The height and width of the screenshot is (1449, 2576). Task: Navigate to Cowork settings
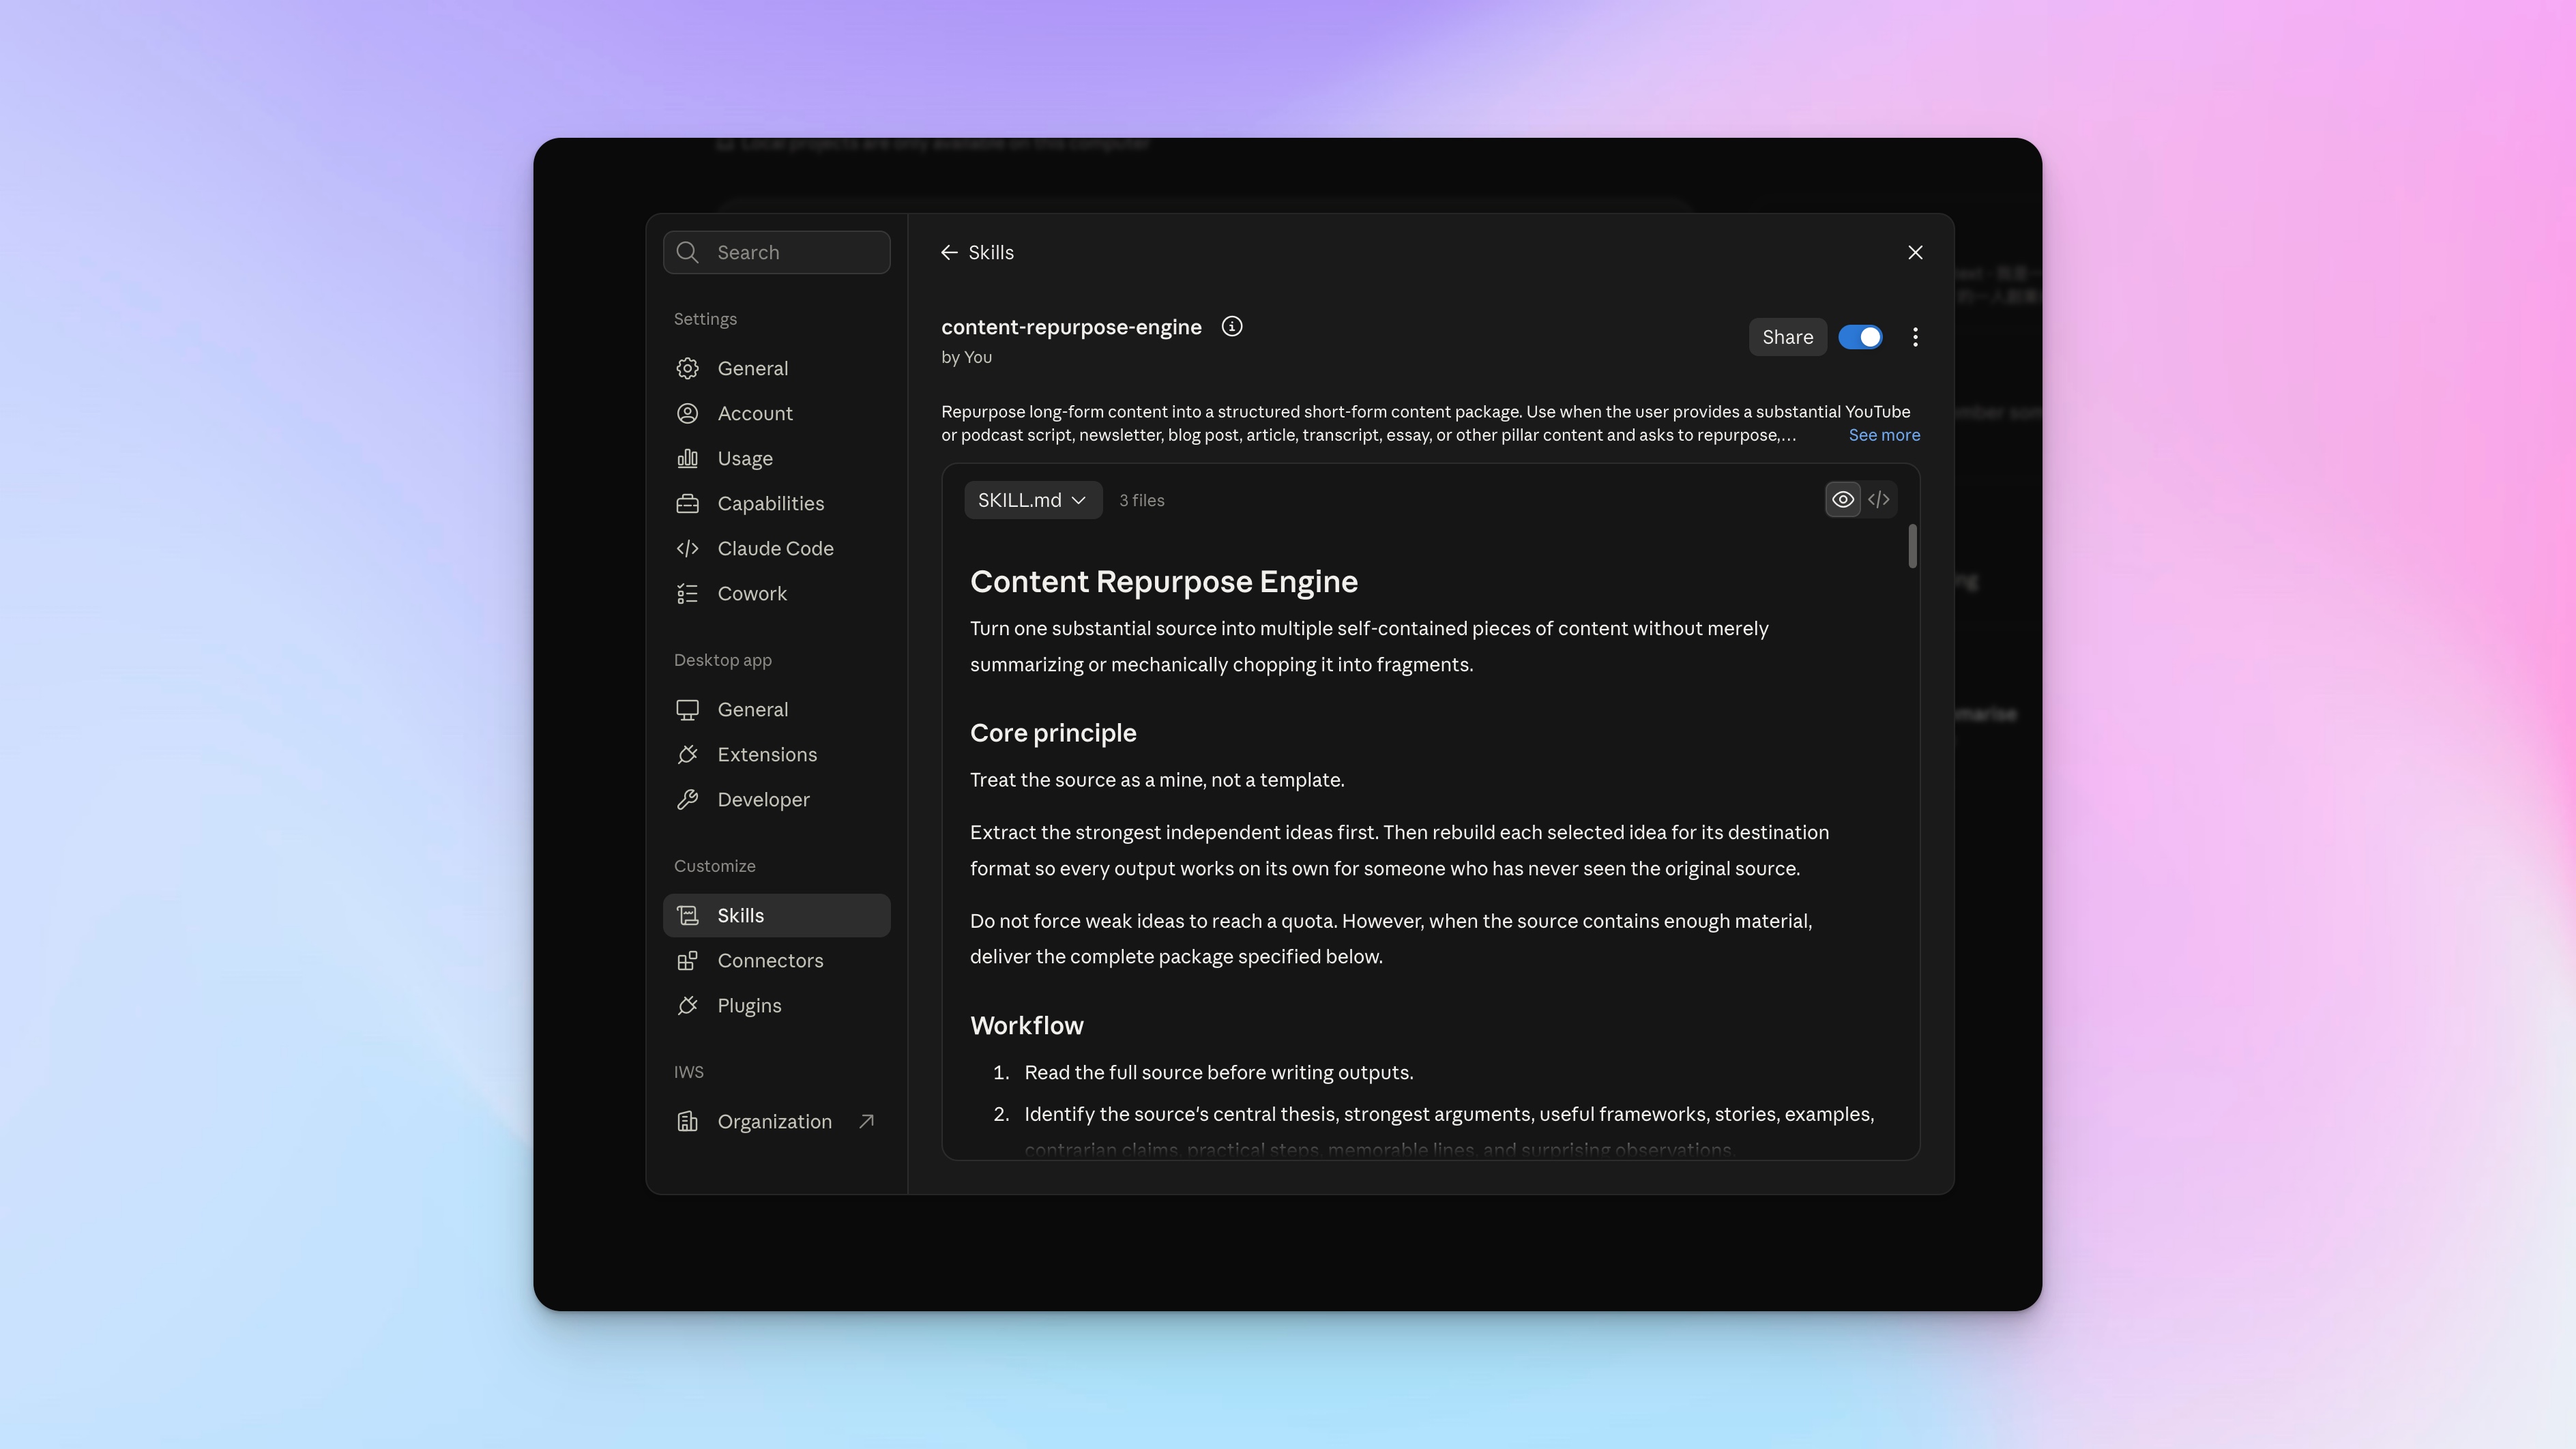click(x=777, y=593)
